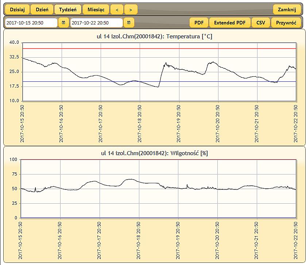Click 50 on humidity axis
This screenshot has width=306, height=265.
tap(15, 189)
